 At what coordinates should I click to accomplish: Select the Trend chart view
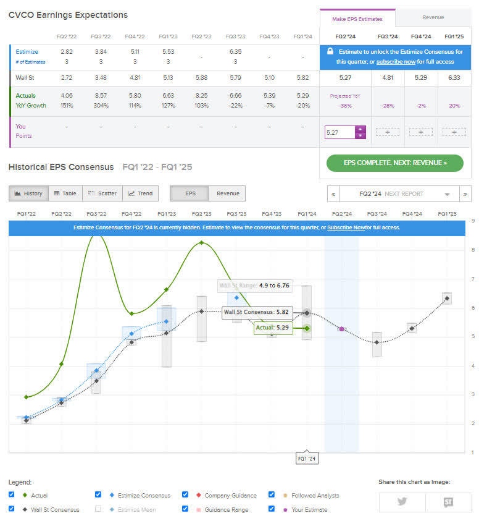(141, 193)
